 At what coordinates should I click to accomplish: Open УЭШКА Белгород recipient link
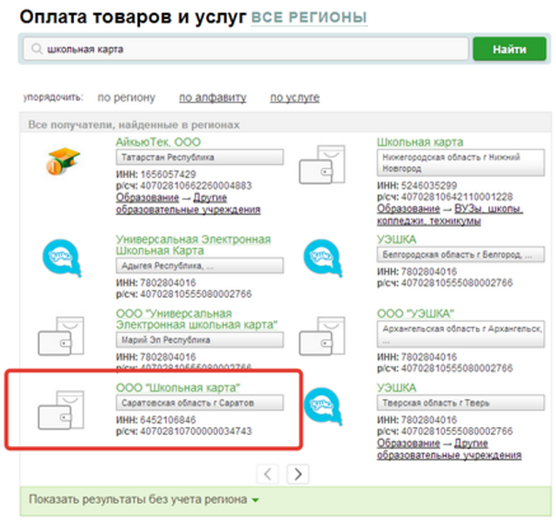point(396,240)
